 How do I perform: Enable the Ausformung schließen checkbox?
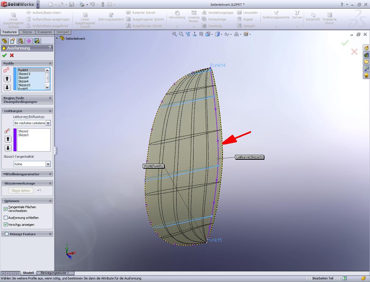click(6, 218)
